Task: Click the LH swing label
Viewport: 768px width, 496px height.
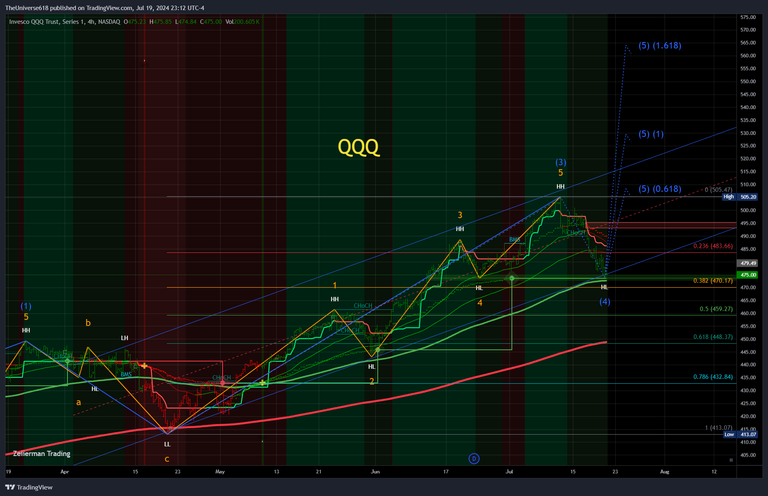Action: click(124, 338)
